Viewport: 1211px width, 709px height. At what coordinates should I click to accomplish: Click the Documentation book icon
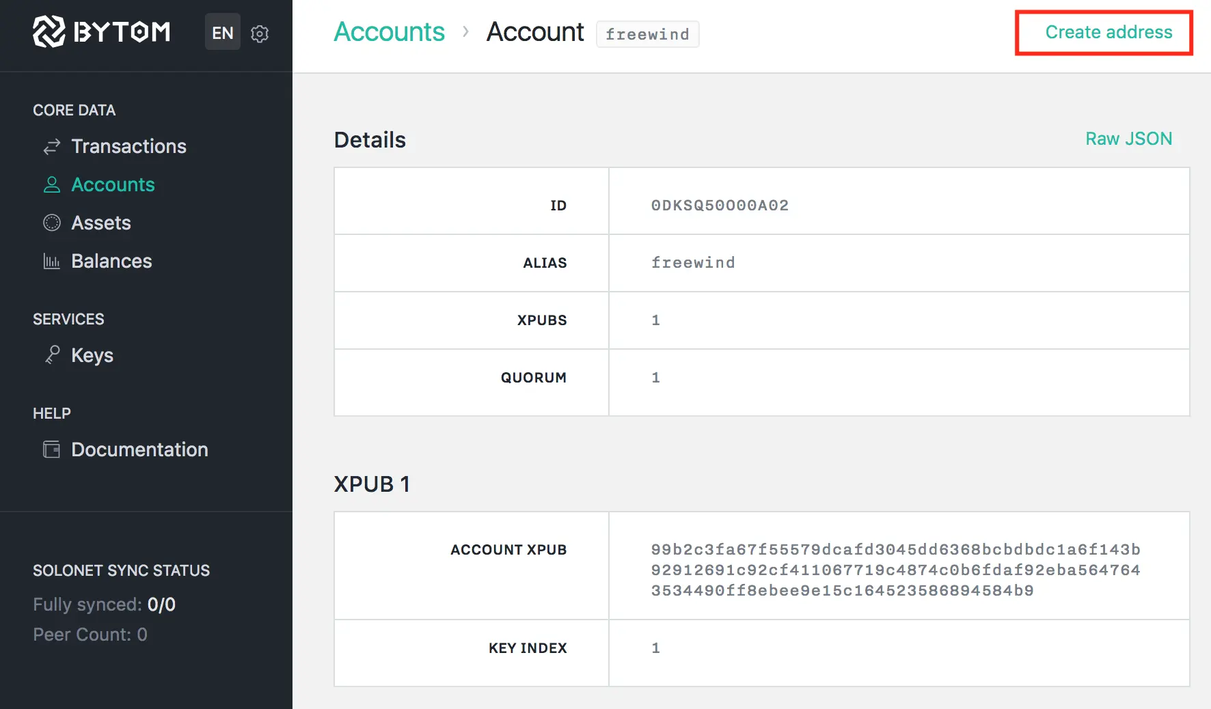pyautogui.click(x=52, y=449)
